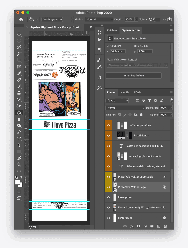
Task: Select the Path Selection tool
Action: tap(19, 145)
